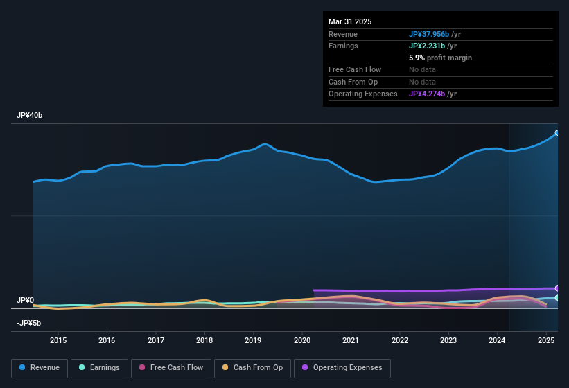The image size is (569, 388).
Task: Click the JP¥0 y-axis label
Action: coord(26,300)
